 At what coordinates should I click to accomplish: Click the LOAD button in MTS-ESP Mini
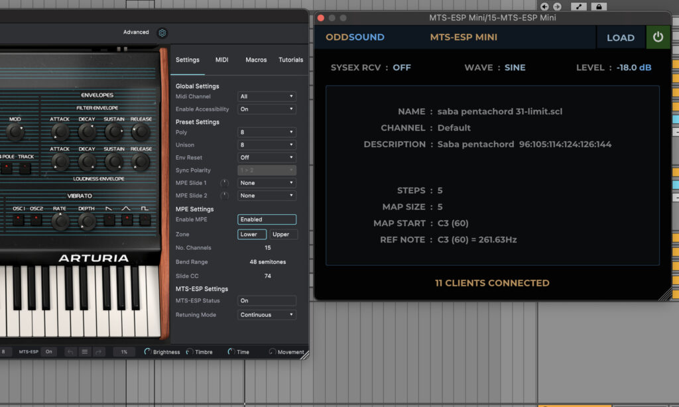[x=621, y=38]
